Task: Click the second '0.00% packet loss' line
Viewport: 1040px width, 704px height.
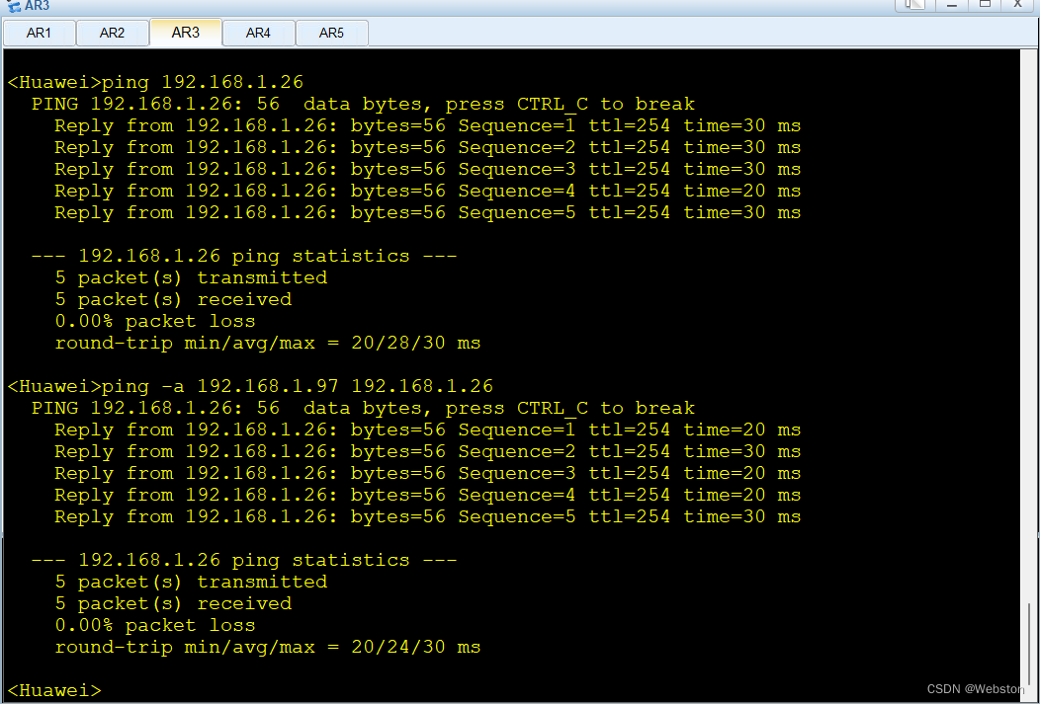Action: click(x=155, y=625)
